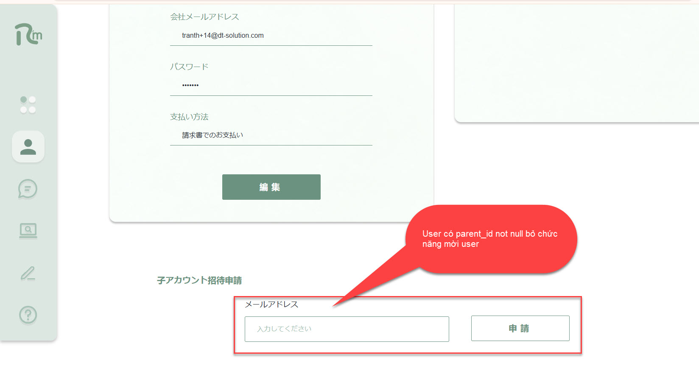The height and width of the screenshot is (383, 699).
Task: Select the 請求書でのお支払い payment method field
Action: point(271,135)
